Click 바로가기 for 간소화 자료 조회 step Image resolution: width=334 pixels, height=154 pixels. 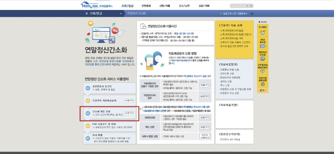click(x=129, y=113)
